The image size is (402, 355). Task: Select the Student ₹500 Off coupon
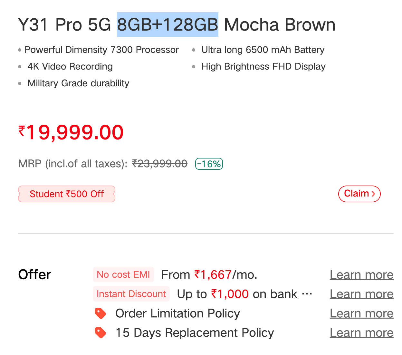click(x=67, y=194)
